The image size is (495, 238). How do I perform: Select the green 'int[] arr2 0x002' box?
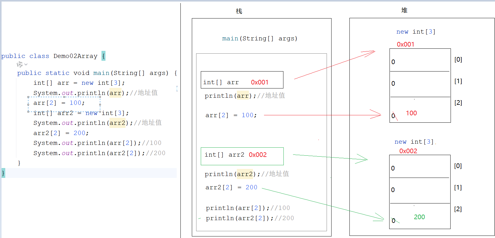(x=242, y=156)
